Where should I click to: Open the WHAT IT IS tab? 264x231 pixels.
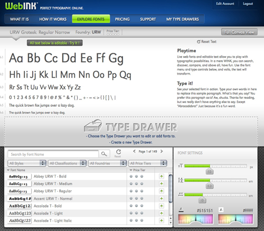tap(20, 19)
